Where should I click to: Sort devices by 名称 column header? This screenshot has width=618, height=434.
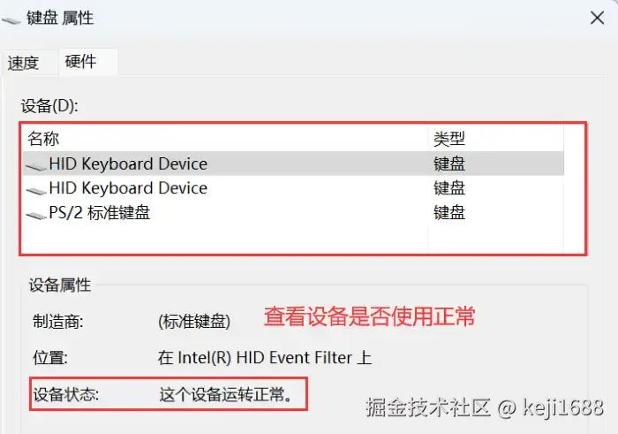tap(43, 139)
